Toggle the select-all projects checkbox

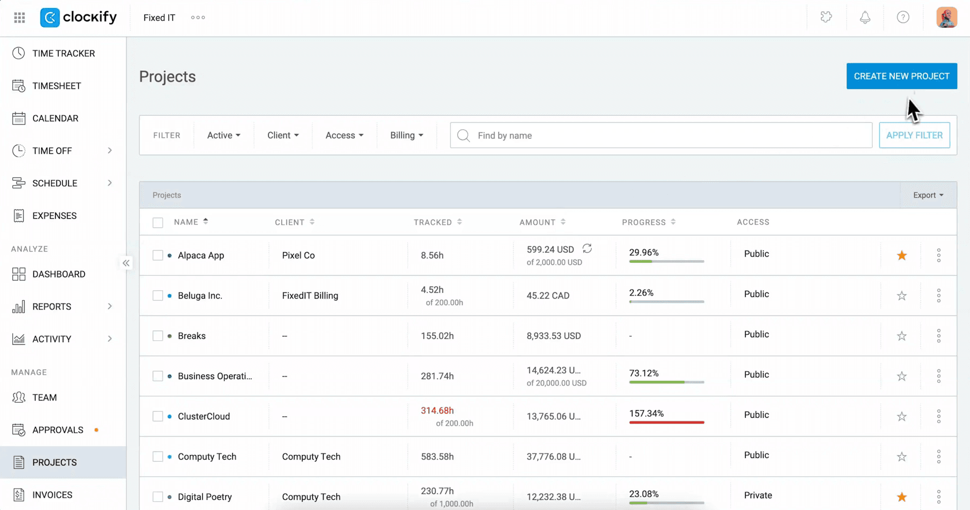point(158,223)
